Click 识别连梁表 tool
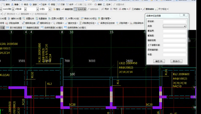Viewport: 201px width, 114px height. pos(12,23)
